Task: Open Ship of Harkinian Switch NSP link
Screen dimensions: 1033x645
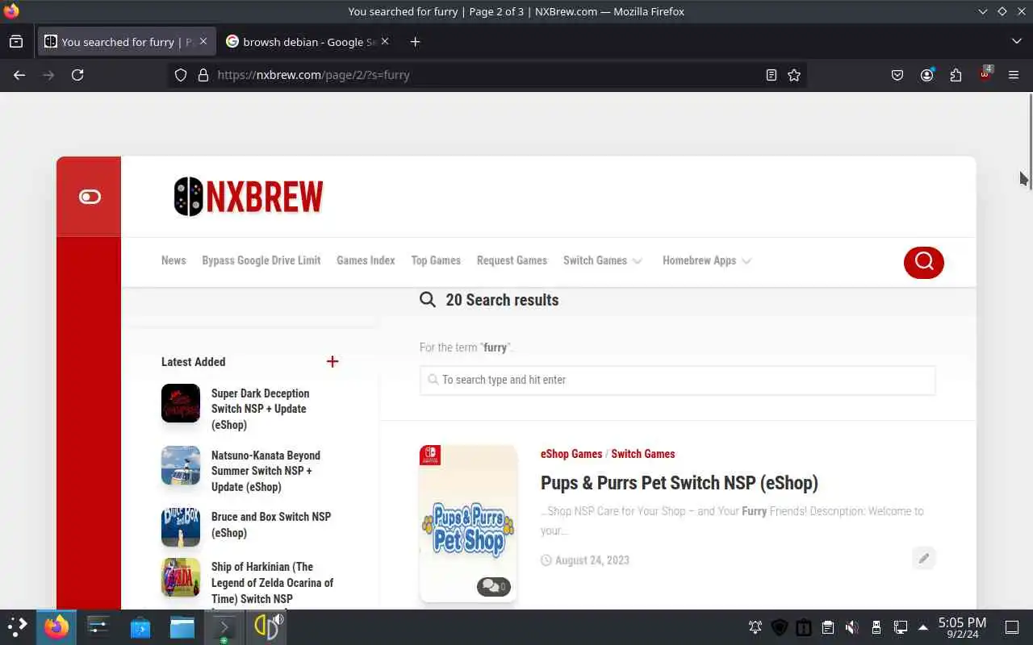Action: pos(272,583)
